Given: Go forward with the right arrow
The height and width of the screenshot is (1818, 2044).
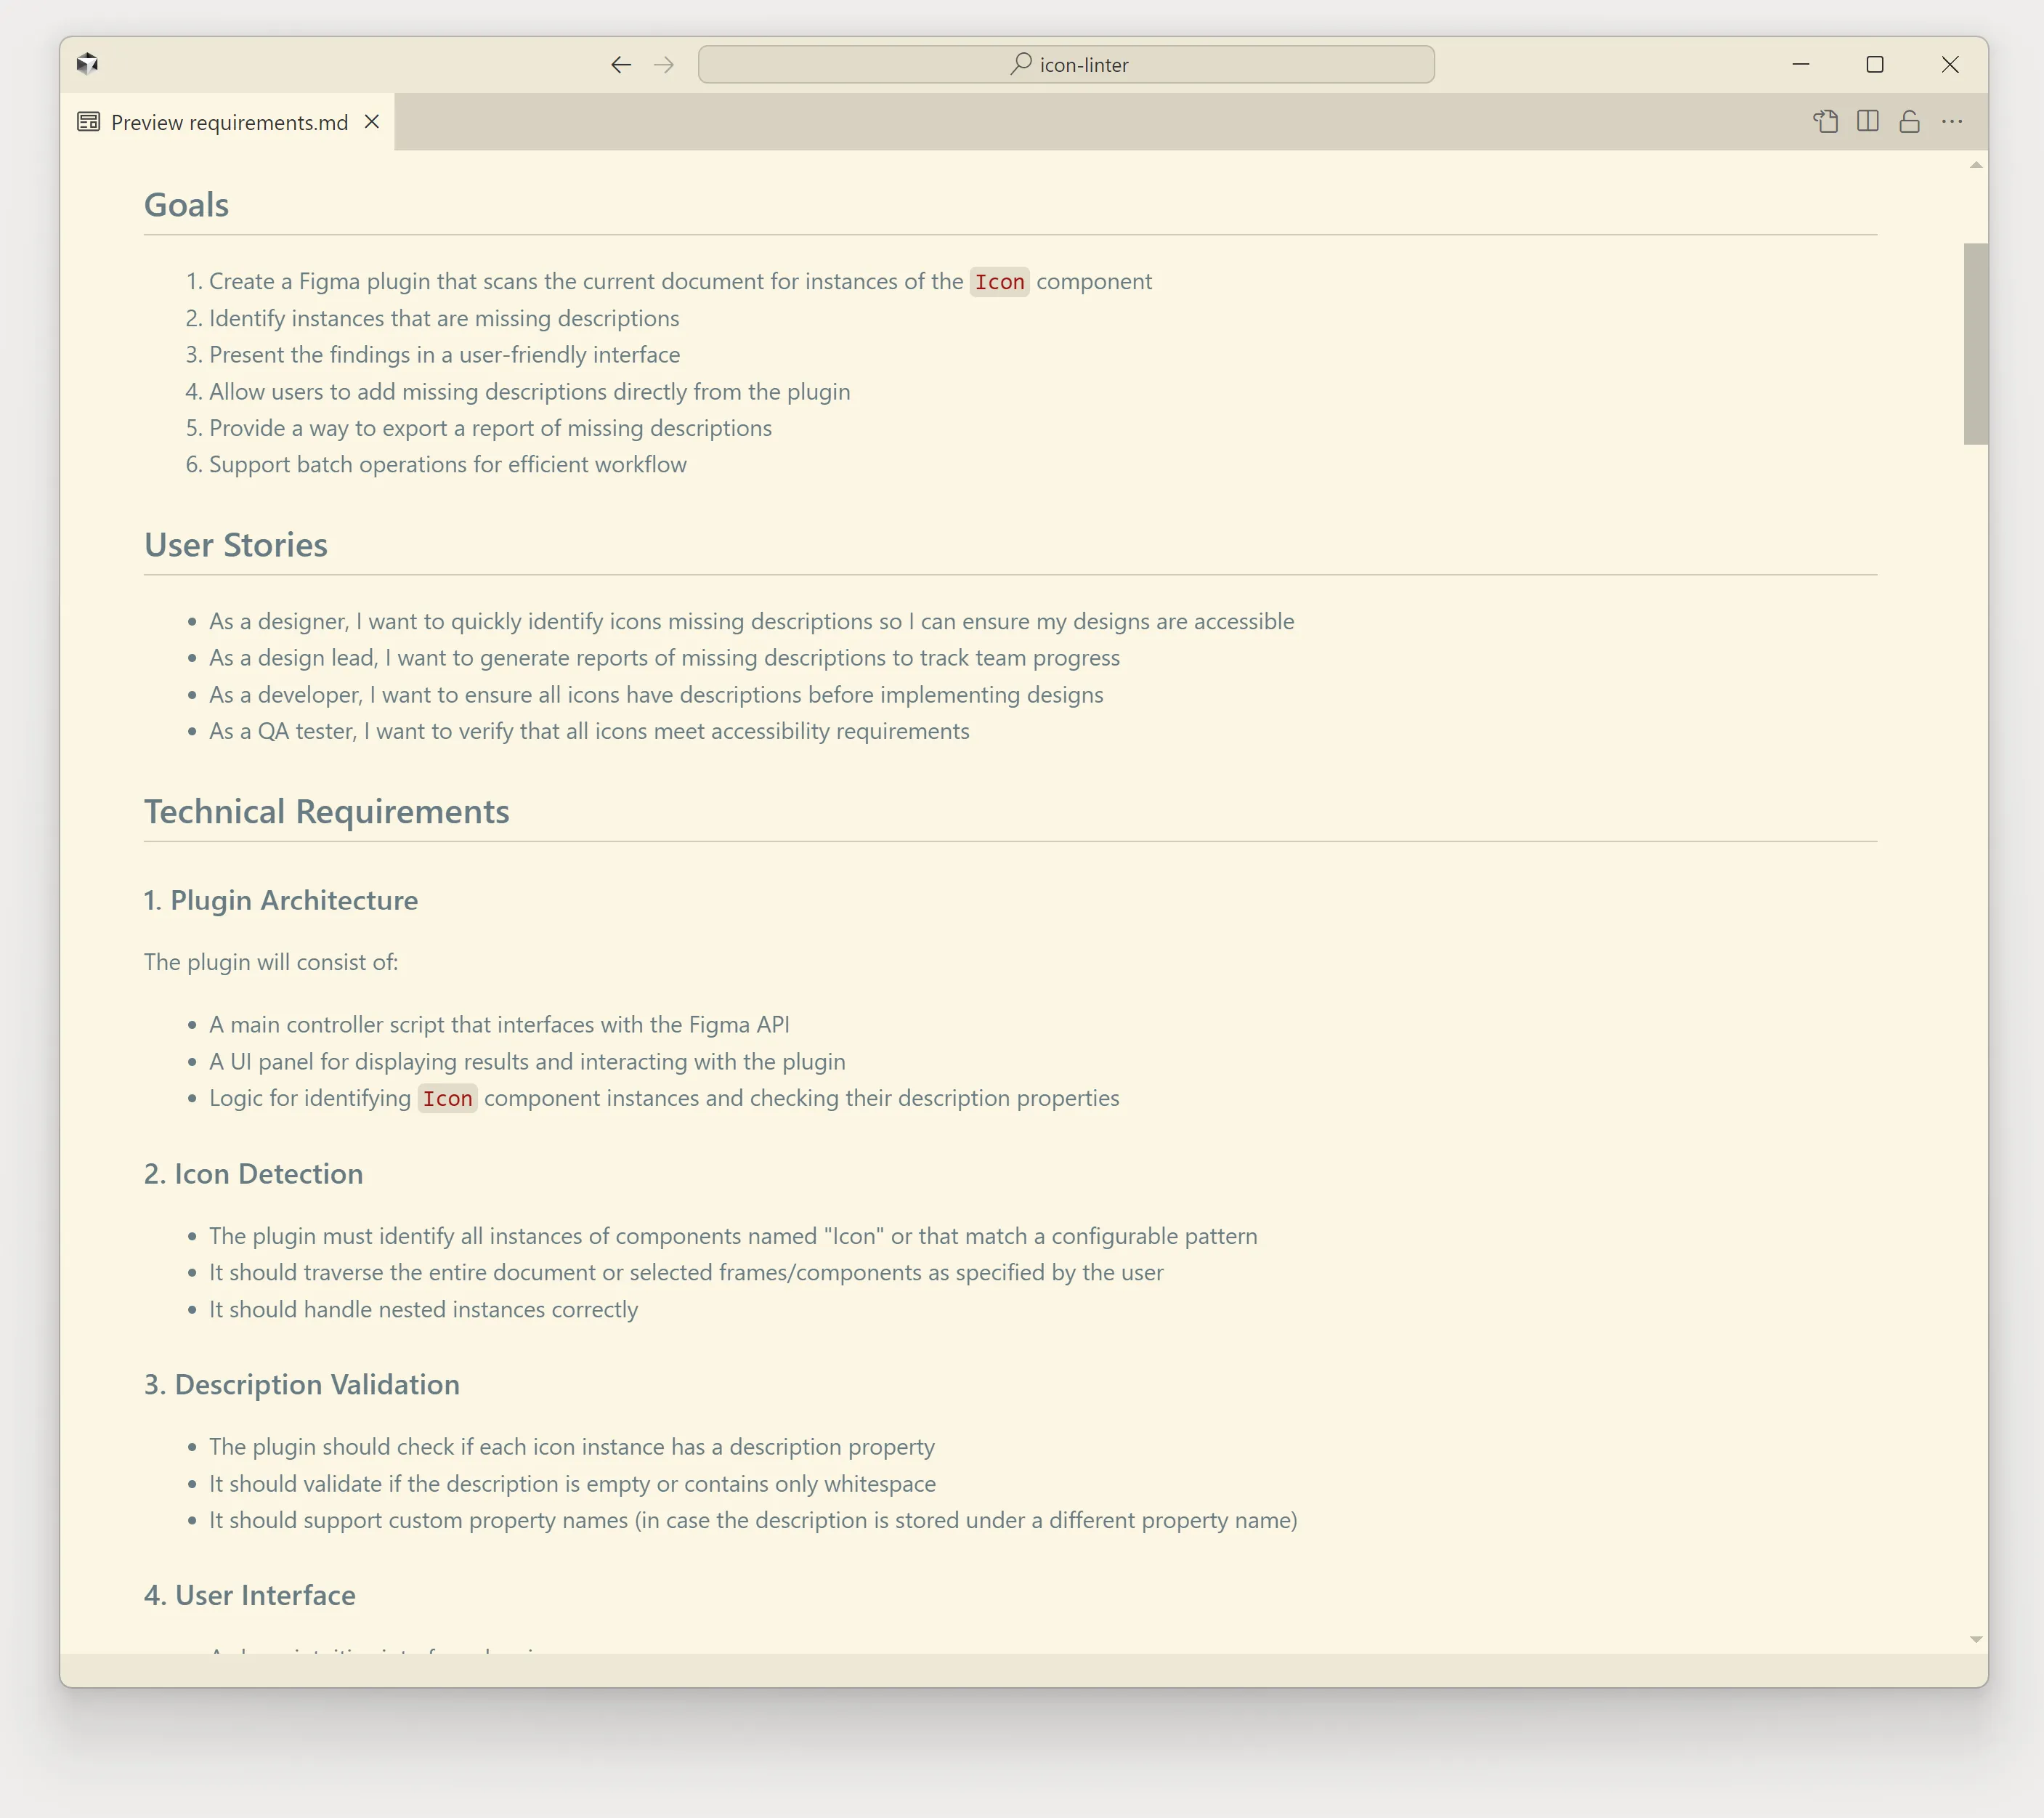Looking at the screenshot, I should (664, 65).
